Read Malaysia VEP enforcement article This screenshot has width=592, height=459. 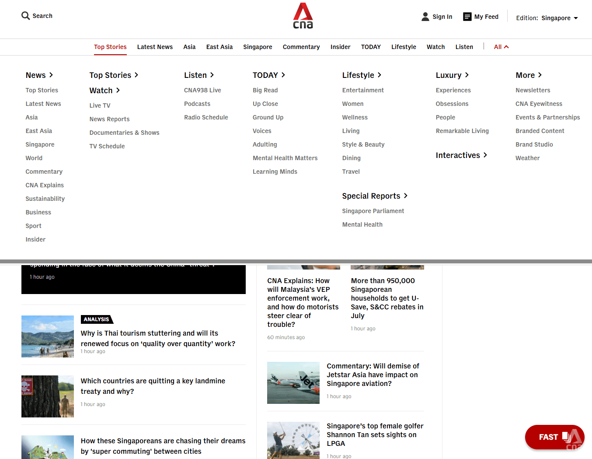coord(303,302)
